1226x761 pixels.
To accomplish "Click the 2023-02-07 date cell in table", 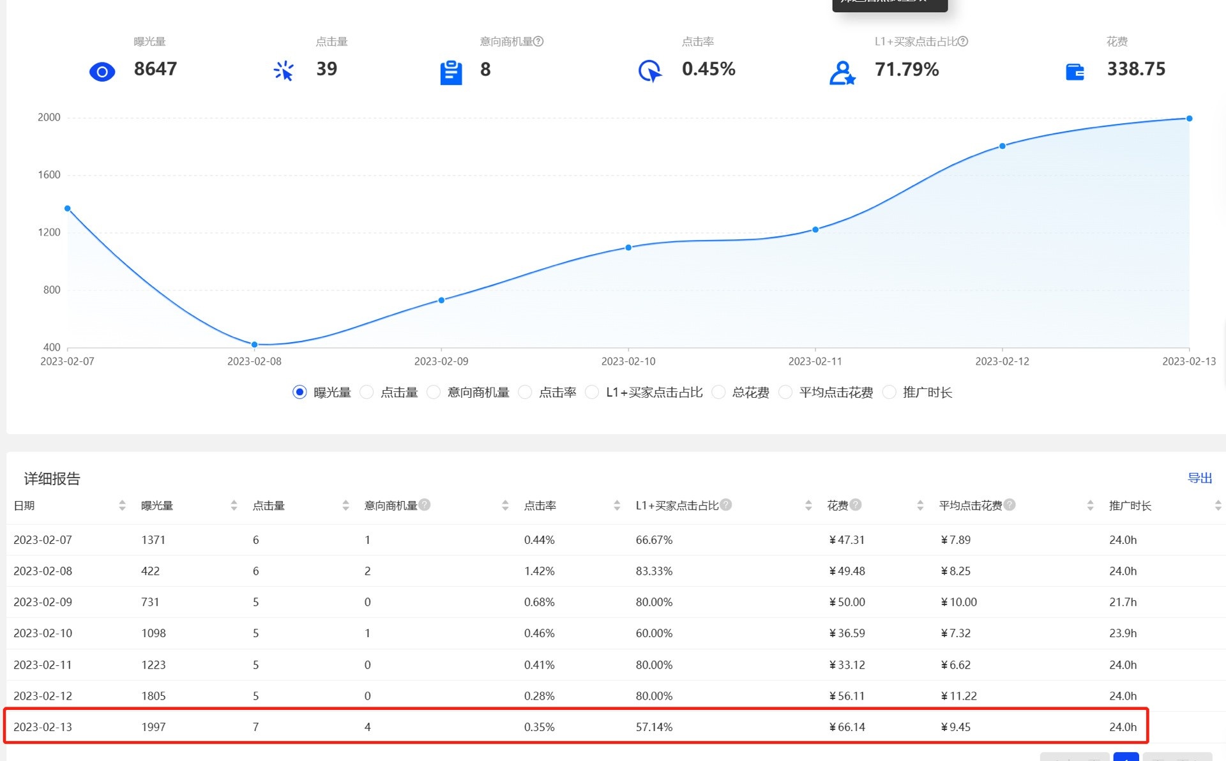I will coord(43,540).
